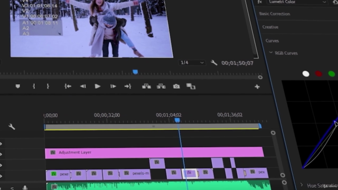This screenshot has width=338, height=190.
Task: Select the highlighted clip under the playhead
Action: pos(190,174)
